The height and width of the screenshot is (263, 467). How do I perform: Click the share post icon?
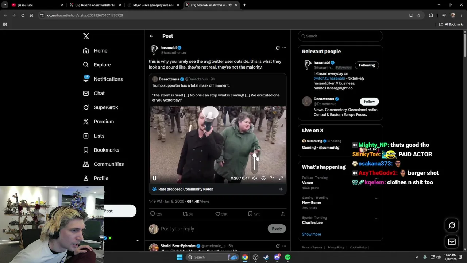[283, 214]
